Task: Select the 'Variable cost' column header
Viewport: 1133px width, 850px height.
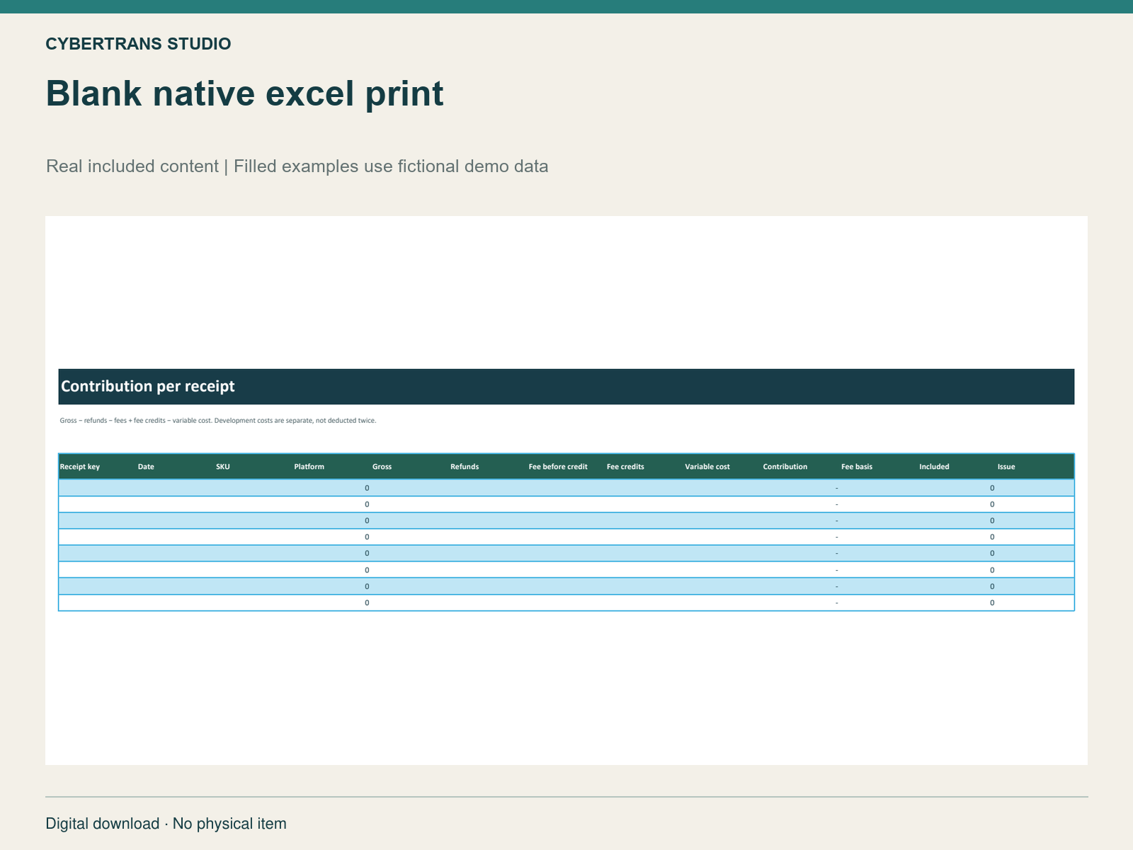Action: click(707, 467)
